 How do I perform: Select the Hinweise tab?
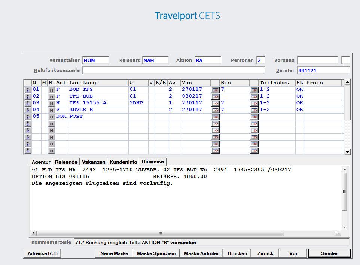(153, 161)
